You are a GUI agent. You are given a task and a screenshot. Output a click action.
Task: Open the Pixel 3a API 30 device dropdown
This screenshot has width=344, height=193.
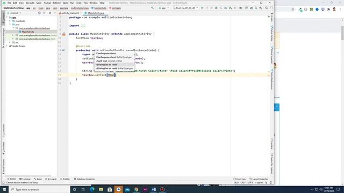click(185, 8)
